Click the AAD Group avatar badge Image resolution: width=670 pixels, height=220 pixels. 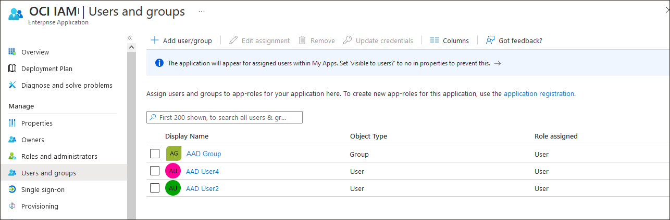click(173, 154)
